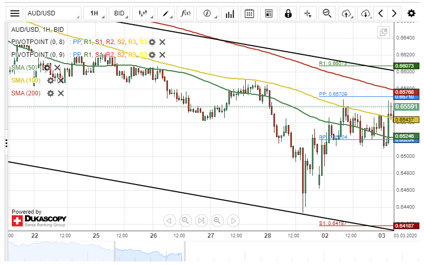Shift chart forward with right chevron
The image size is (424, 265).
[394, 13]
